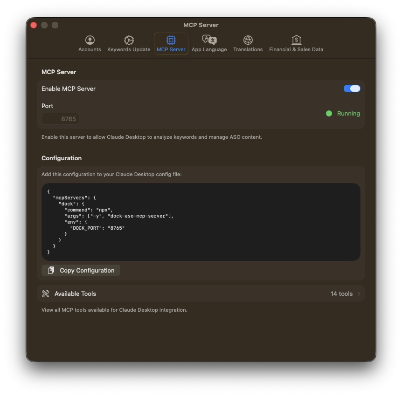Open the Translations globe icon
This screenshot has height=396, width=402.
[x=248, y=41]
